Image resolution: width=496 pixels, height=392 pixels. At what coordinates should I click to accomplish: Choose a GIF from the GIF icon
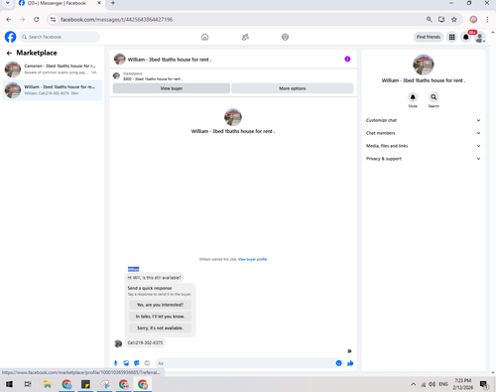click(147, 363)
